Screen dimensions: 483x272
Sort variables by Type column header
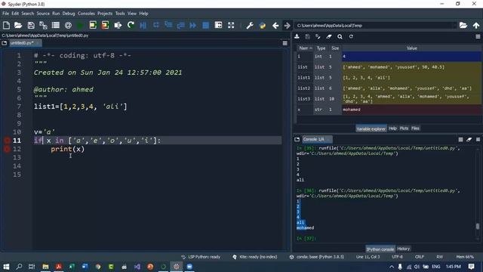(321, 48)
